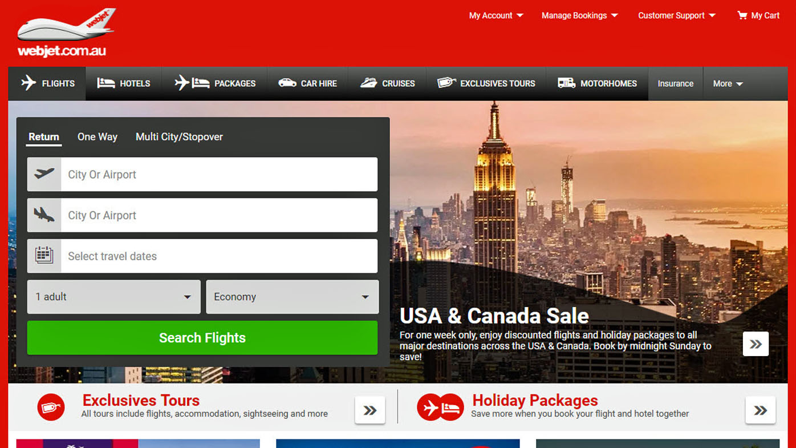Click the Car Hire car icon
The height and width of the screenshot is (448, 796).
pyautogui.click(x=287, y=83)
